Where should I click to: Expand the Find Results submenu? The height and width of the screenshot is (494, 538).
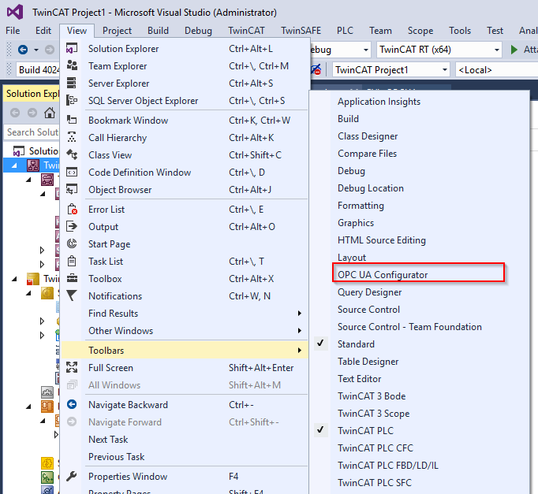tap(300, 313)
